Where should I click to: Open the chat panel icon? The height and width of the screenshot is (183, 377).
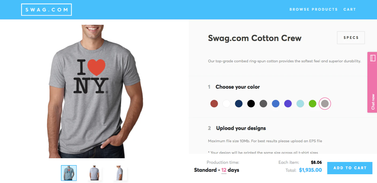point(373,58)
